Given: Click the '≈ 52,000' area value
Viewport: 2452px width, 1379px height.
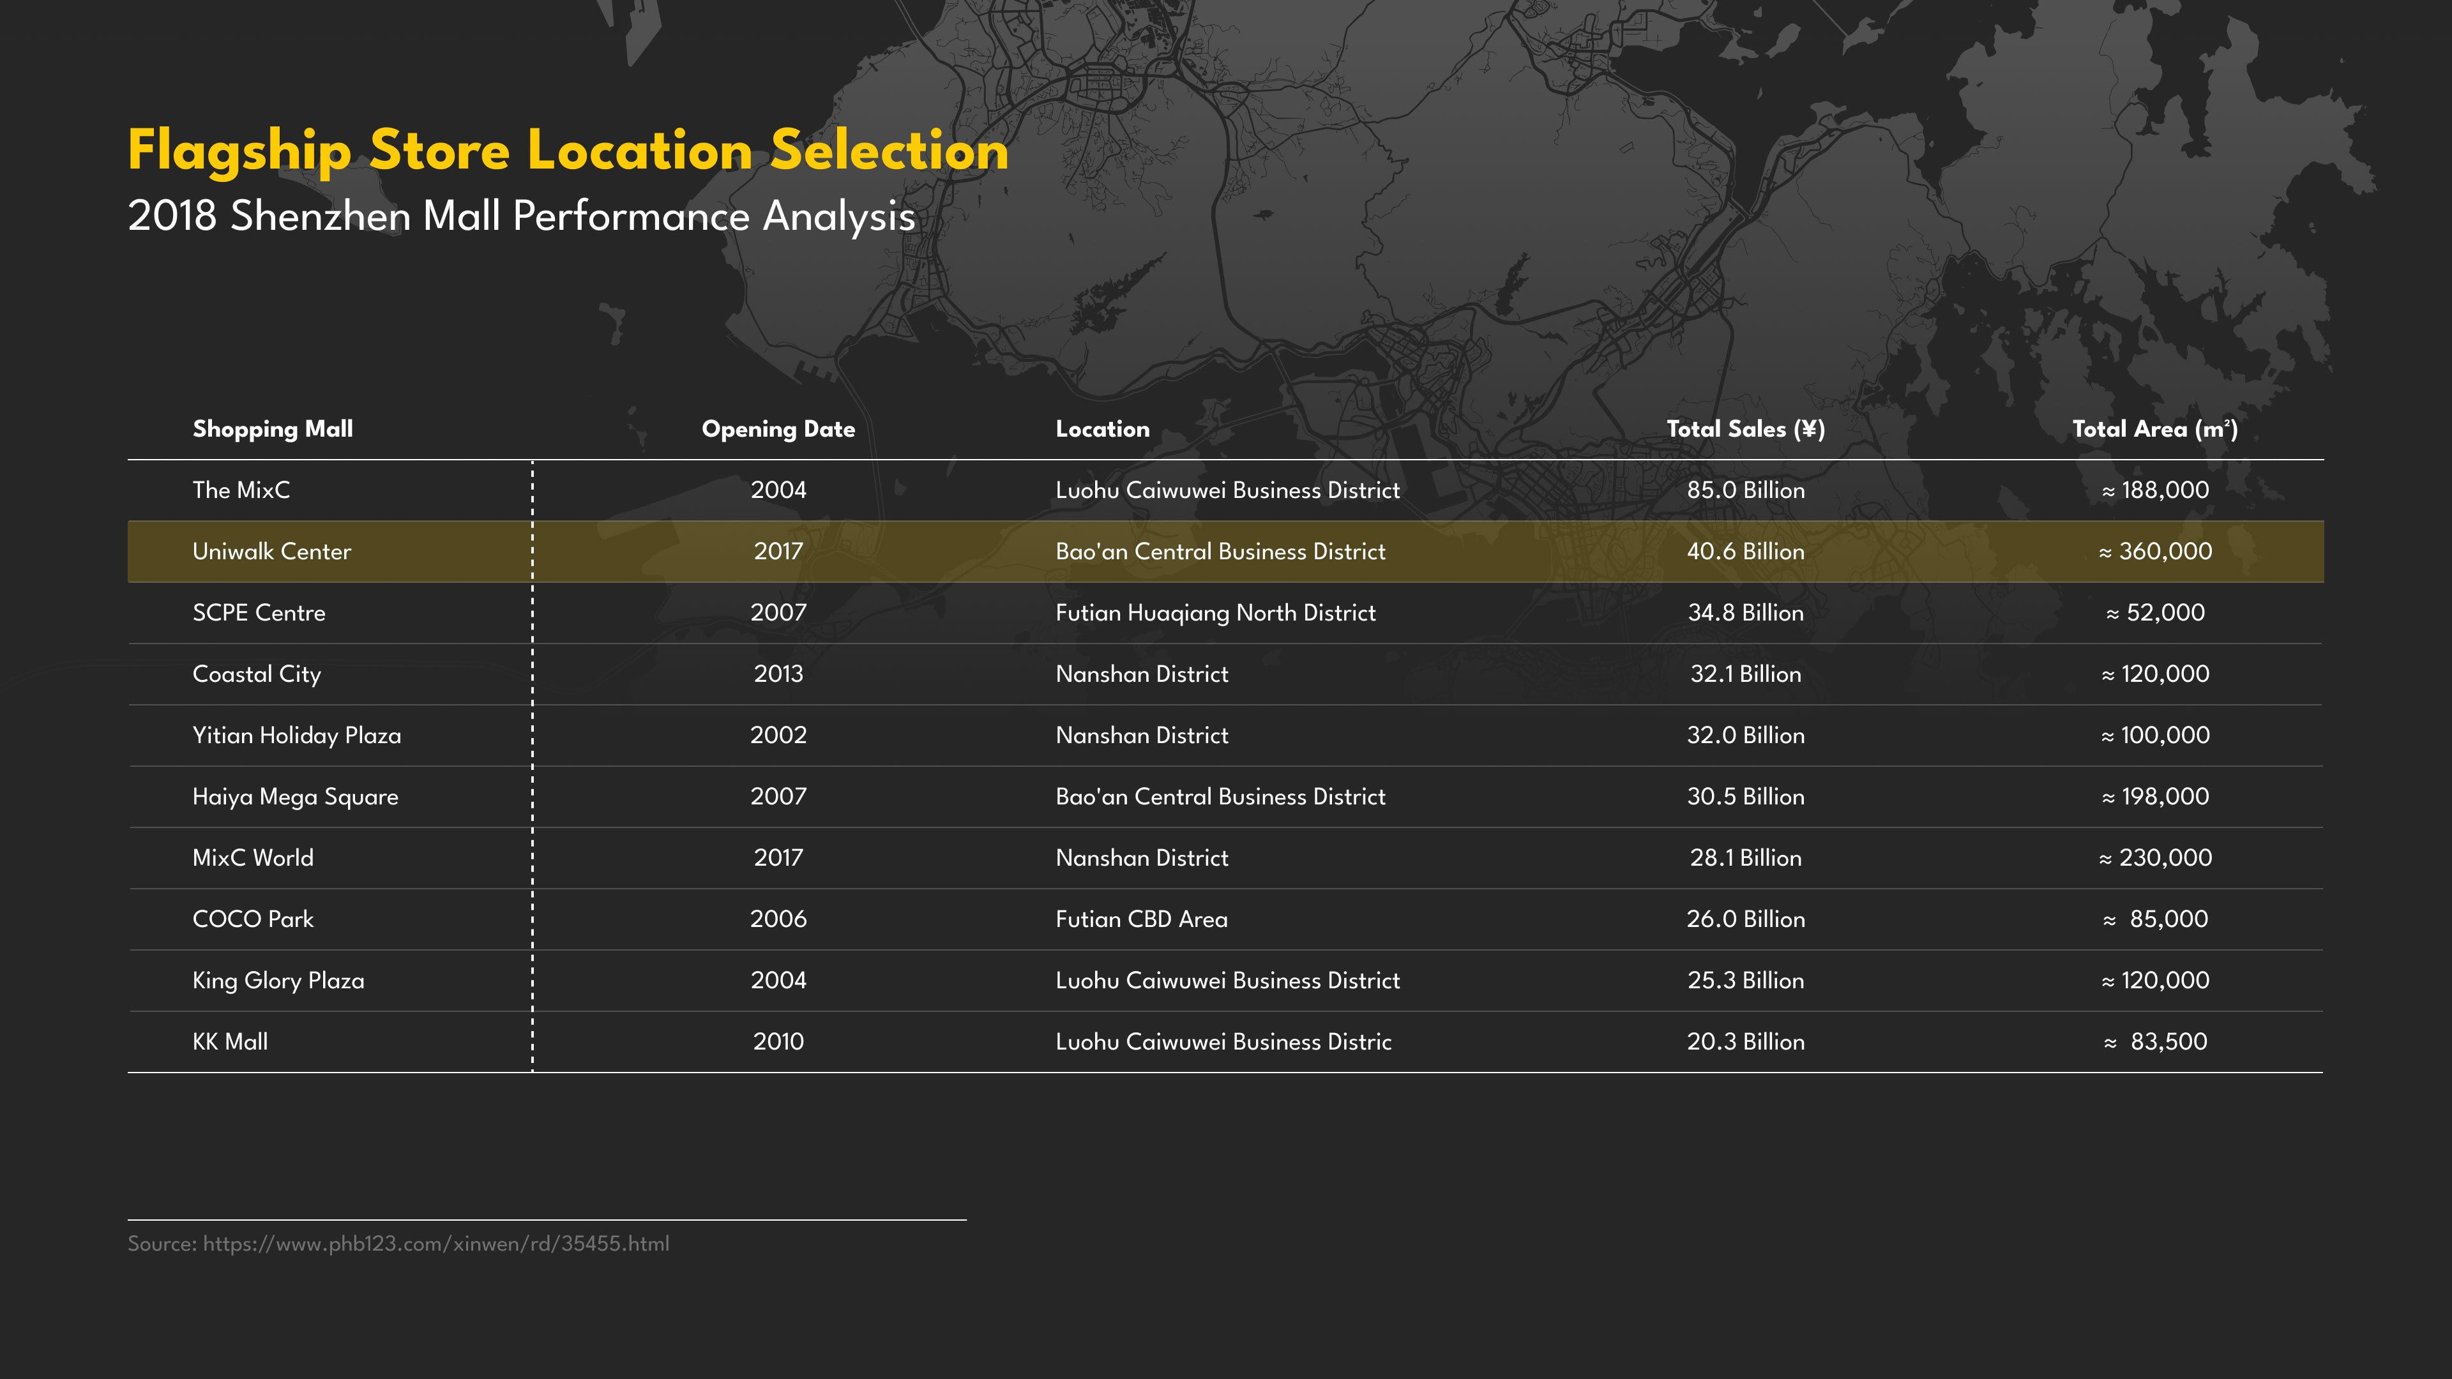Looking at the screenshot, I should (x=2155, y=613).
